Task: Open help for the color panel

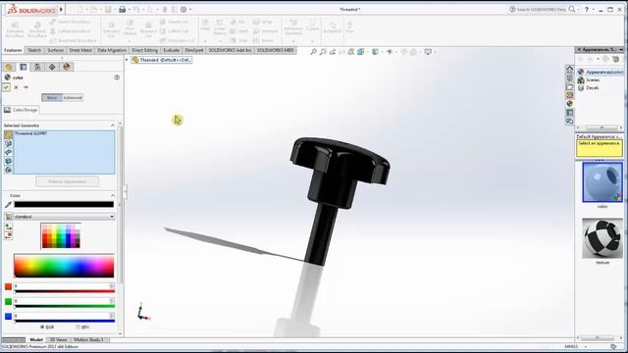Action: pos(117,77)
